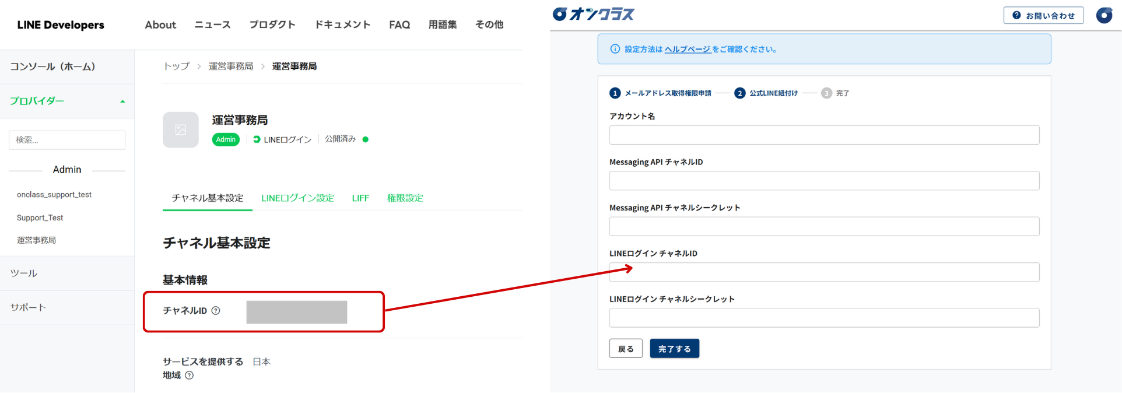1122x393 pixels.
Task: Click step 1 メールアドレス取得権限申請 circle
Action: [615, 93]
